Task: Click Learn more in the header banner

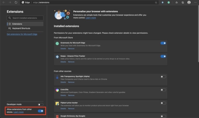Action: (x=91, y=18)
